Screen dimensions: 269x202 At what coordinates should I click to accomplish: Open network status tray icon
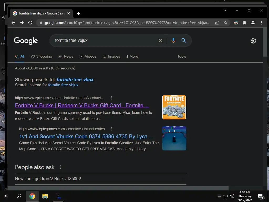(x=226, y=196)
